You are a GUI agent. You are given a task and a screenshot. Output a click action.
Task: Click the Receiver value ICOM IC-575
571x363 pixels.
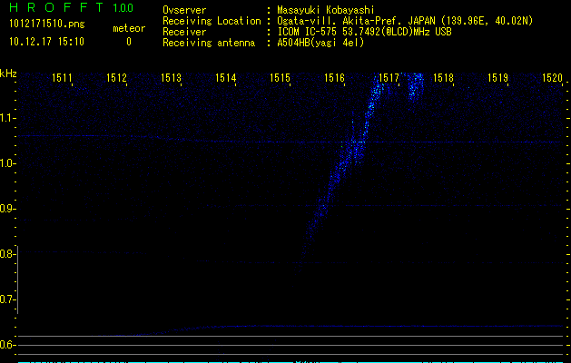[x=309, y=32]
